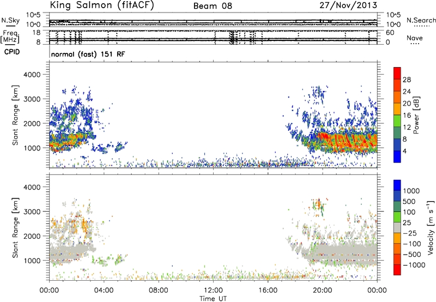Click the Beam 08 label
The width and height of the screenshot is (436, 302).
click(213, 6)
